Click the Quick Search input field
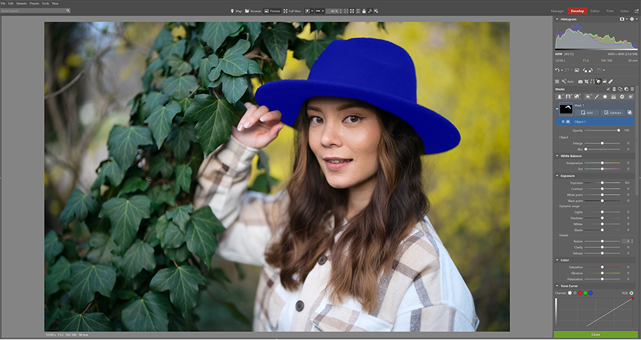This screenshot has height=340, width=641. (x=33, y=11)
